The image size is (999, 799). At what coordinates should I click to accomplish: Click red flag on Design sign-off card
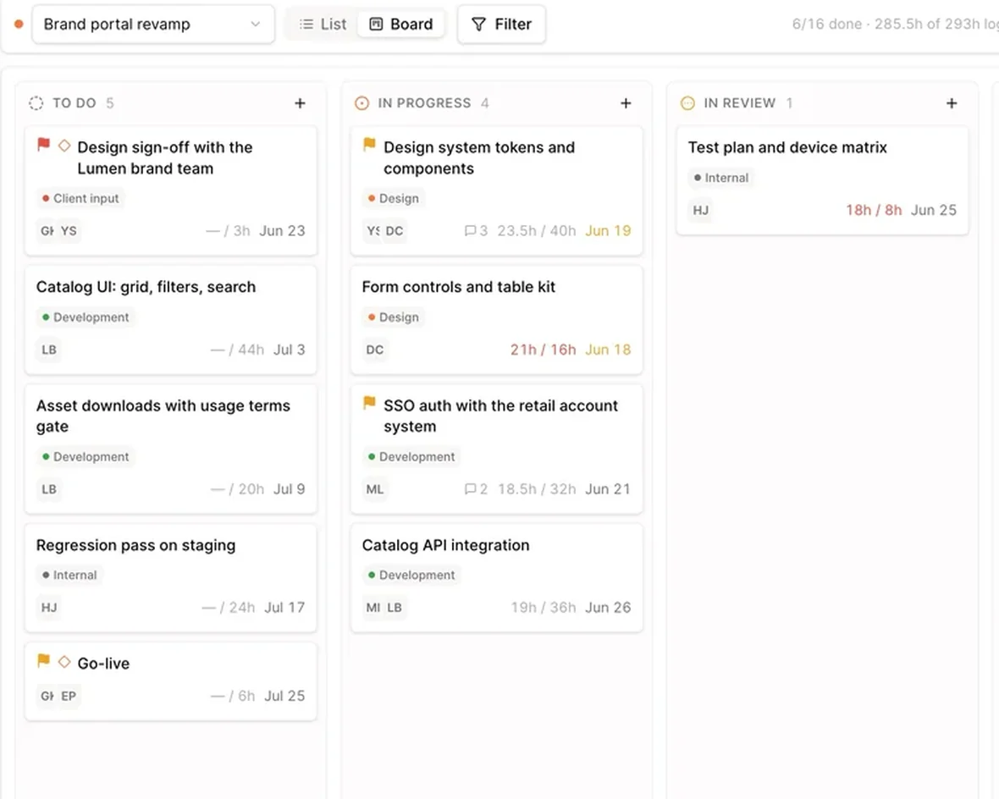point(43,145)
